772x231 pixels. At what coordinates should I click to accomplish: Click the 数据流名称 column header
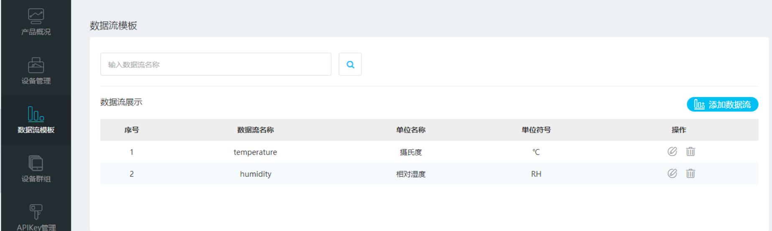coord(256,130)
